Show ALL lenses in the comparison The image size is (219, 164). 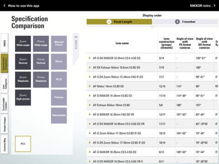[x=23, y=144]
